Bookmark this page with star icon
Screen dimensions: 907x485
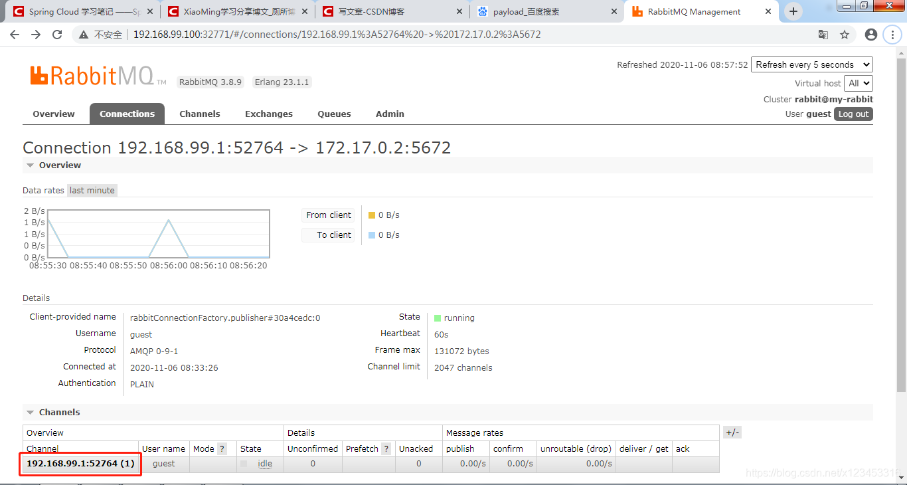click(x=845, y=35)
